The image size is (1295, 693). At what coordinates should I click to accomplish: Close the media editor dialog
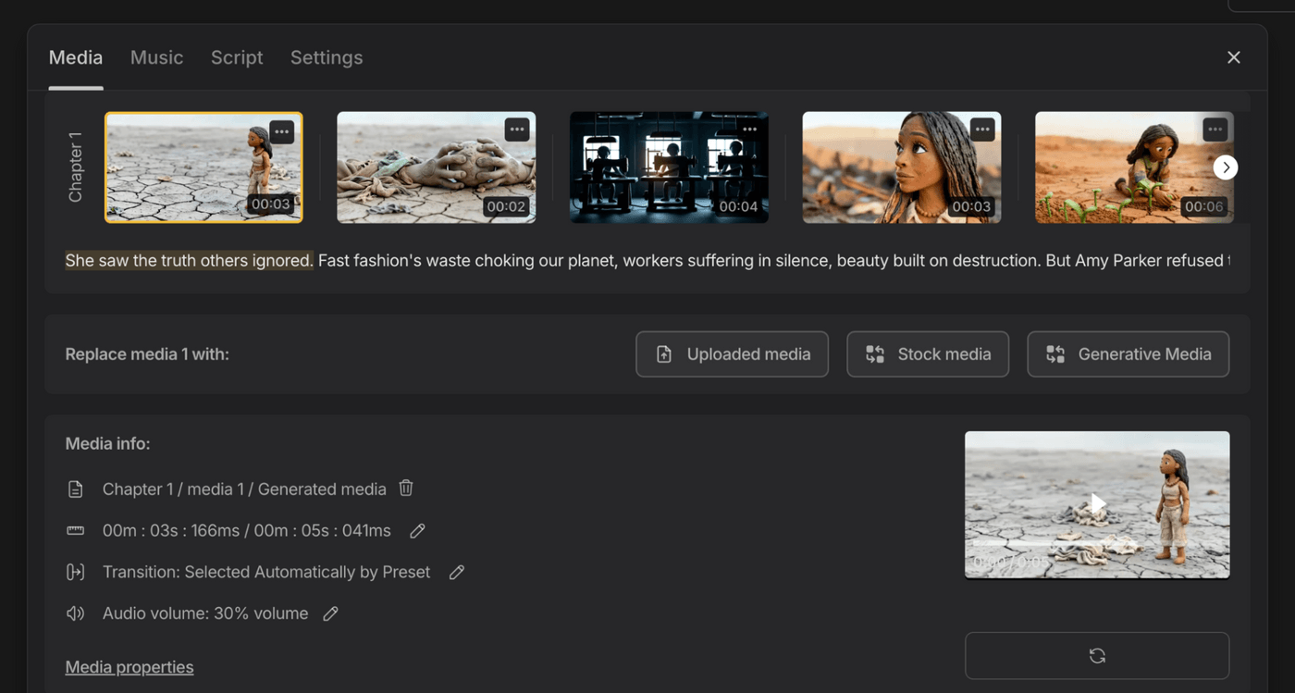[x=1233, y=57]
